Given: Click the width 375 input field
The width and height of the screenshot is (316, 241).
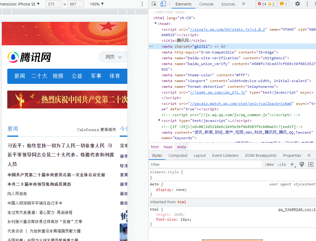Looking at the screenshot, I should pyautogui.click(x=53, y=4).
